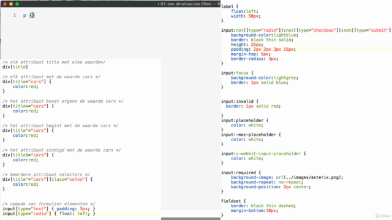Click the comment 'elk attribuut title met elke waarde'
The height and width of the screenshot is (220, 392).
click(54, 62)
